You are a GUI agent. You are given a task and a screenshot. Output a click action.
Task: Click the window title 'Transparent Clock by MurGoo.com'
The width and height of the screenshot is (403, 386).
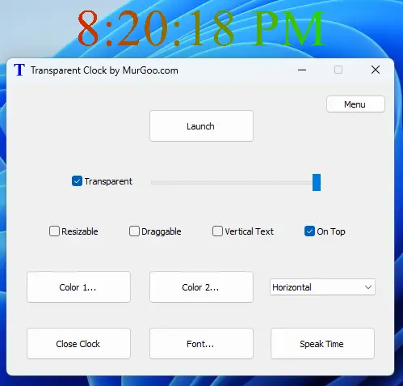104,70
